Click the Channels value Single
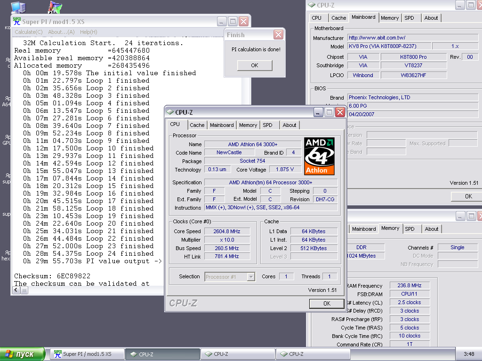This screenshot has height=361, width=482. (457, 247)
